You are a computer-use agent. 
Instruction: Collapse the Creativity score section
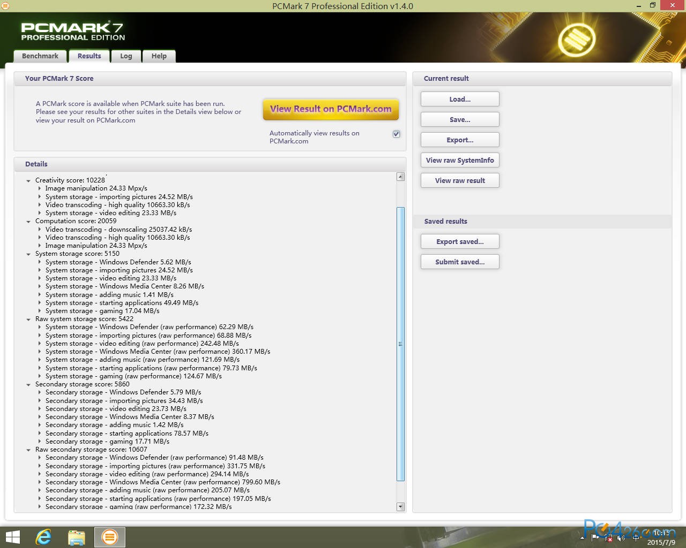[x=28, y=181]
